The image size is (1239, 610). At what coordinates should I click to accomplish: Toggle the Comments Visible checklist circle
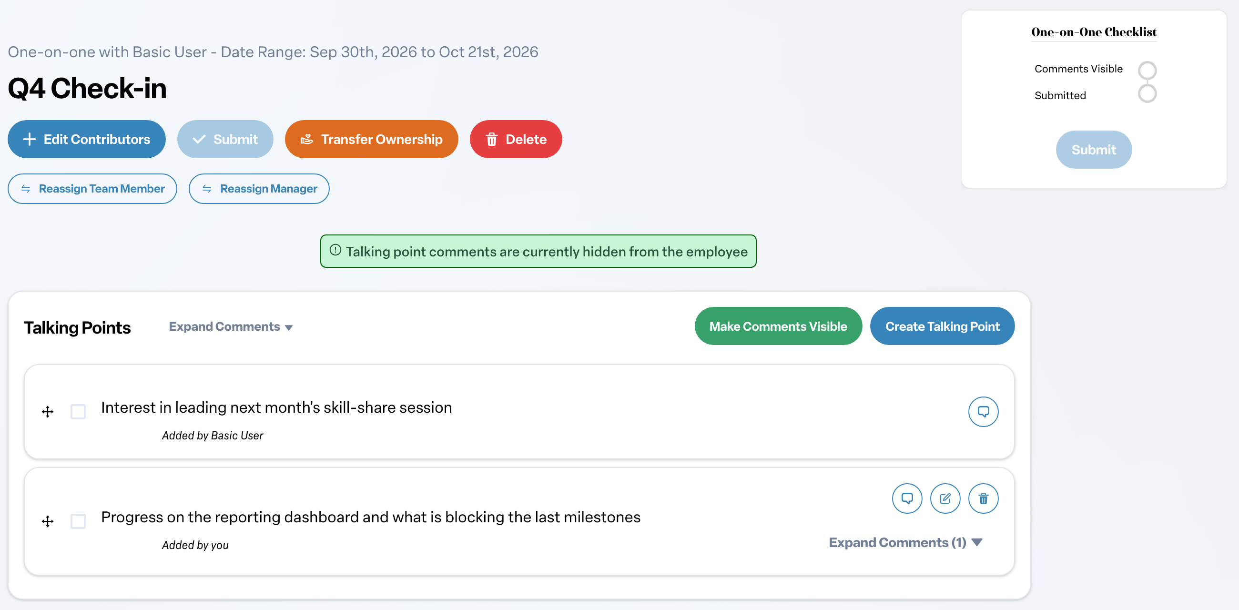click(x=1147, y=70)
